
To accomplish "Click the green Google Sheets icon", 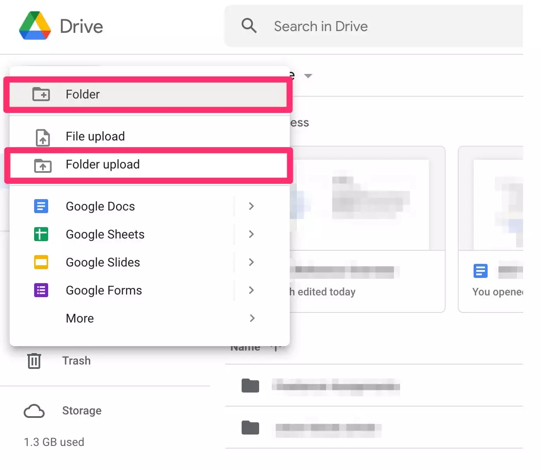I will point(41,234).
